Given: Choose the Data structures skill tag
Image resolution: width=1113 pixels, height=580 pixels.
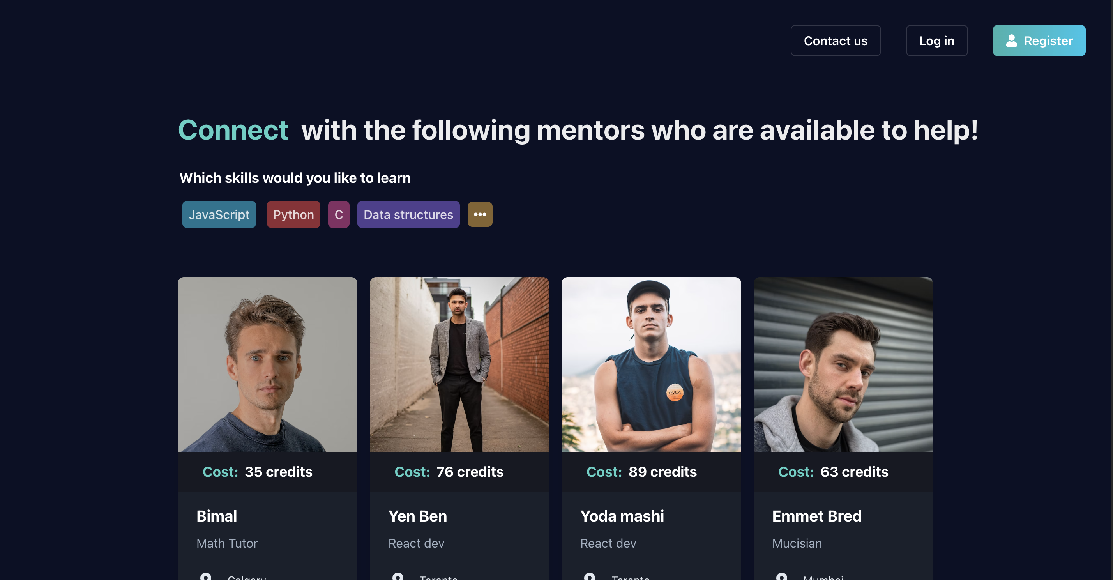Looking at the screenshot, I should 408,214.
